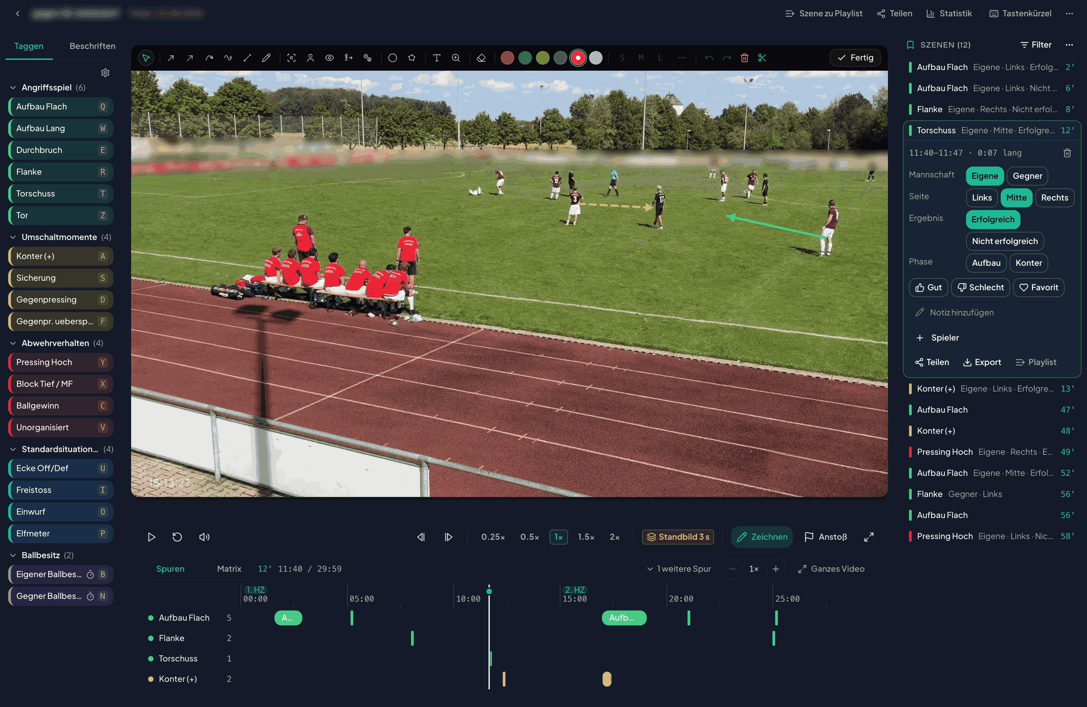The height and width of the screenshot is (707, 1087).
Task: Select the magnifier zoom tool
Action: tap(456, 58)
